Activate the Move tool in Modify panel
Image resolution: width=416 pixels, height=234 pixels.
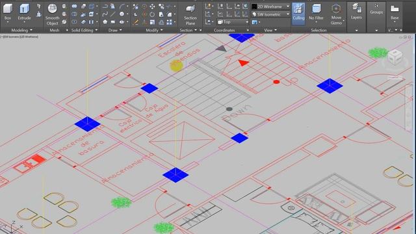tap(152, 6)
